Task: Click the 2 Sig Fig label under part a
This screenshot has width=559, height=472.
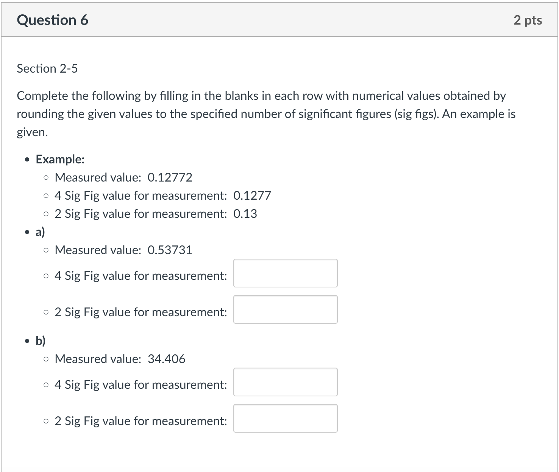Action: pyautogui.click(x=141, y=312)
